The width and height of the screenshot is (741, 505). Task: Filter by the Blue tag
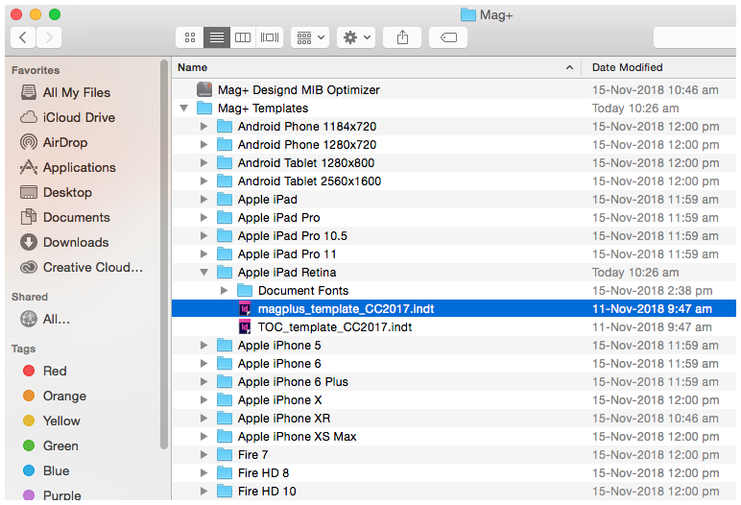46,471
